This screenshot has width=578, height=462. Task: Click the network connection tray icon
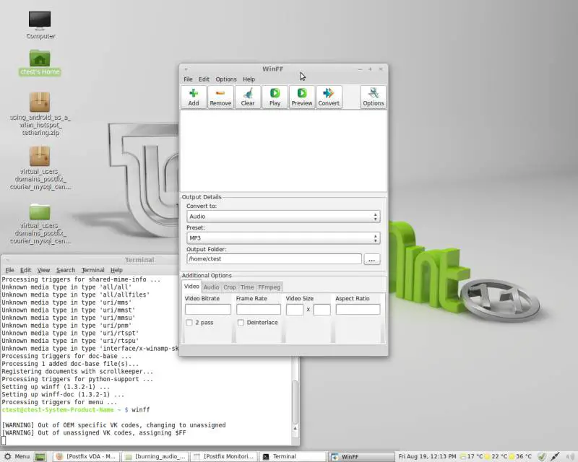[555, 456]
